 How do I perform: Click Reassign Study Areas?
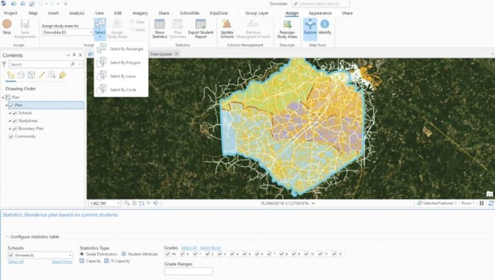(287, 29)
